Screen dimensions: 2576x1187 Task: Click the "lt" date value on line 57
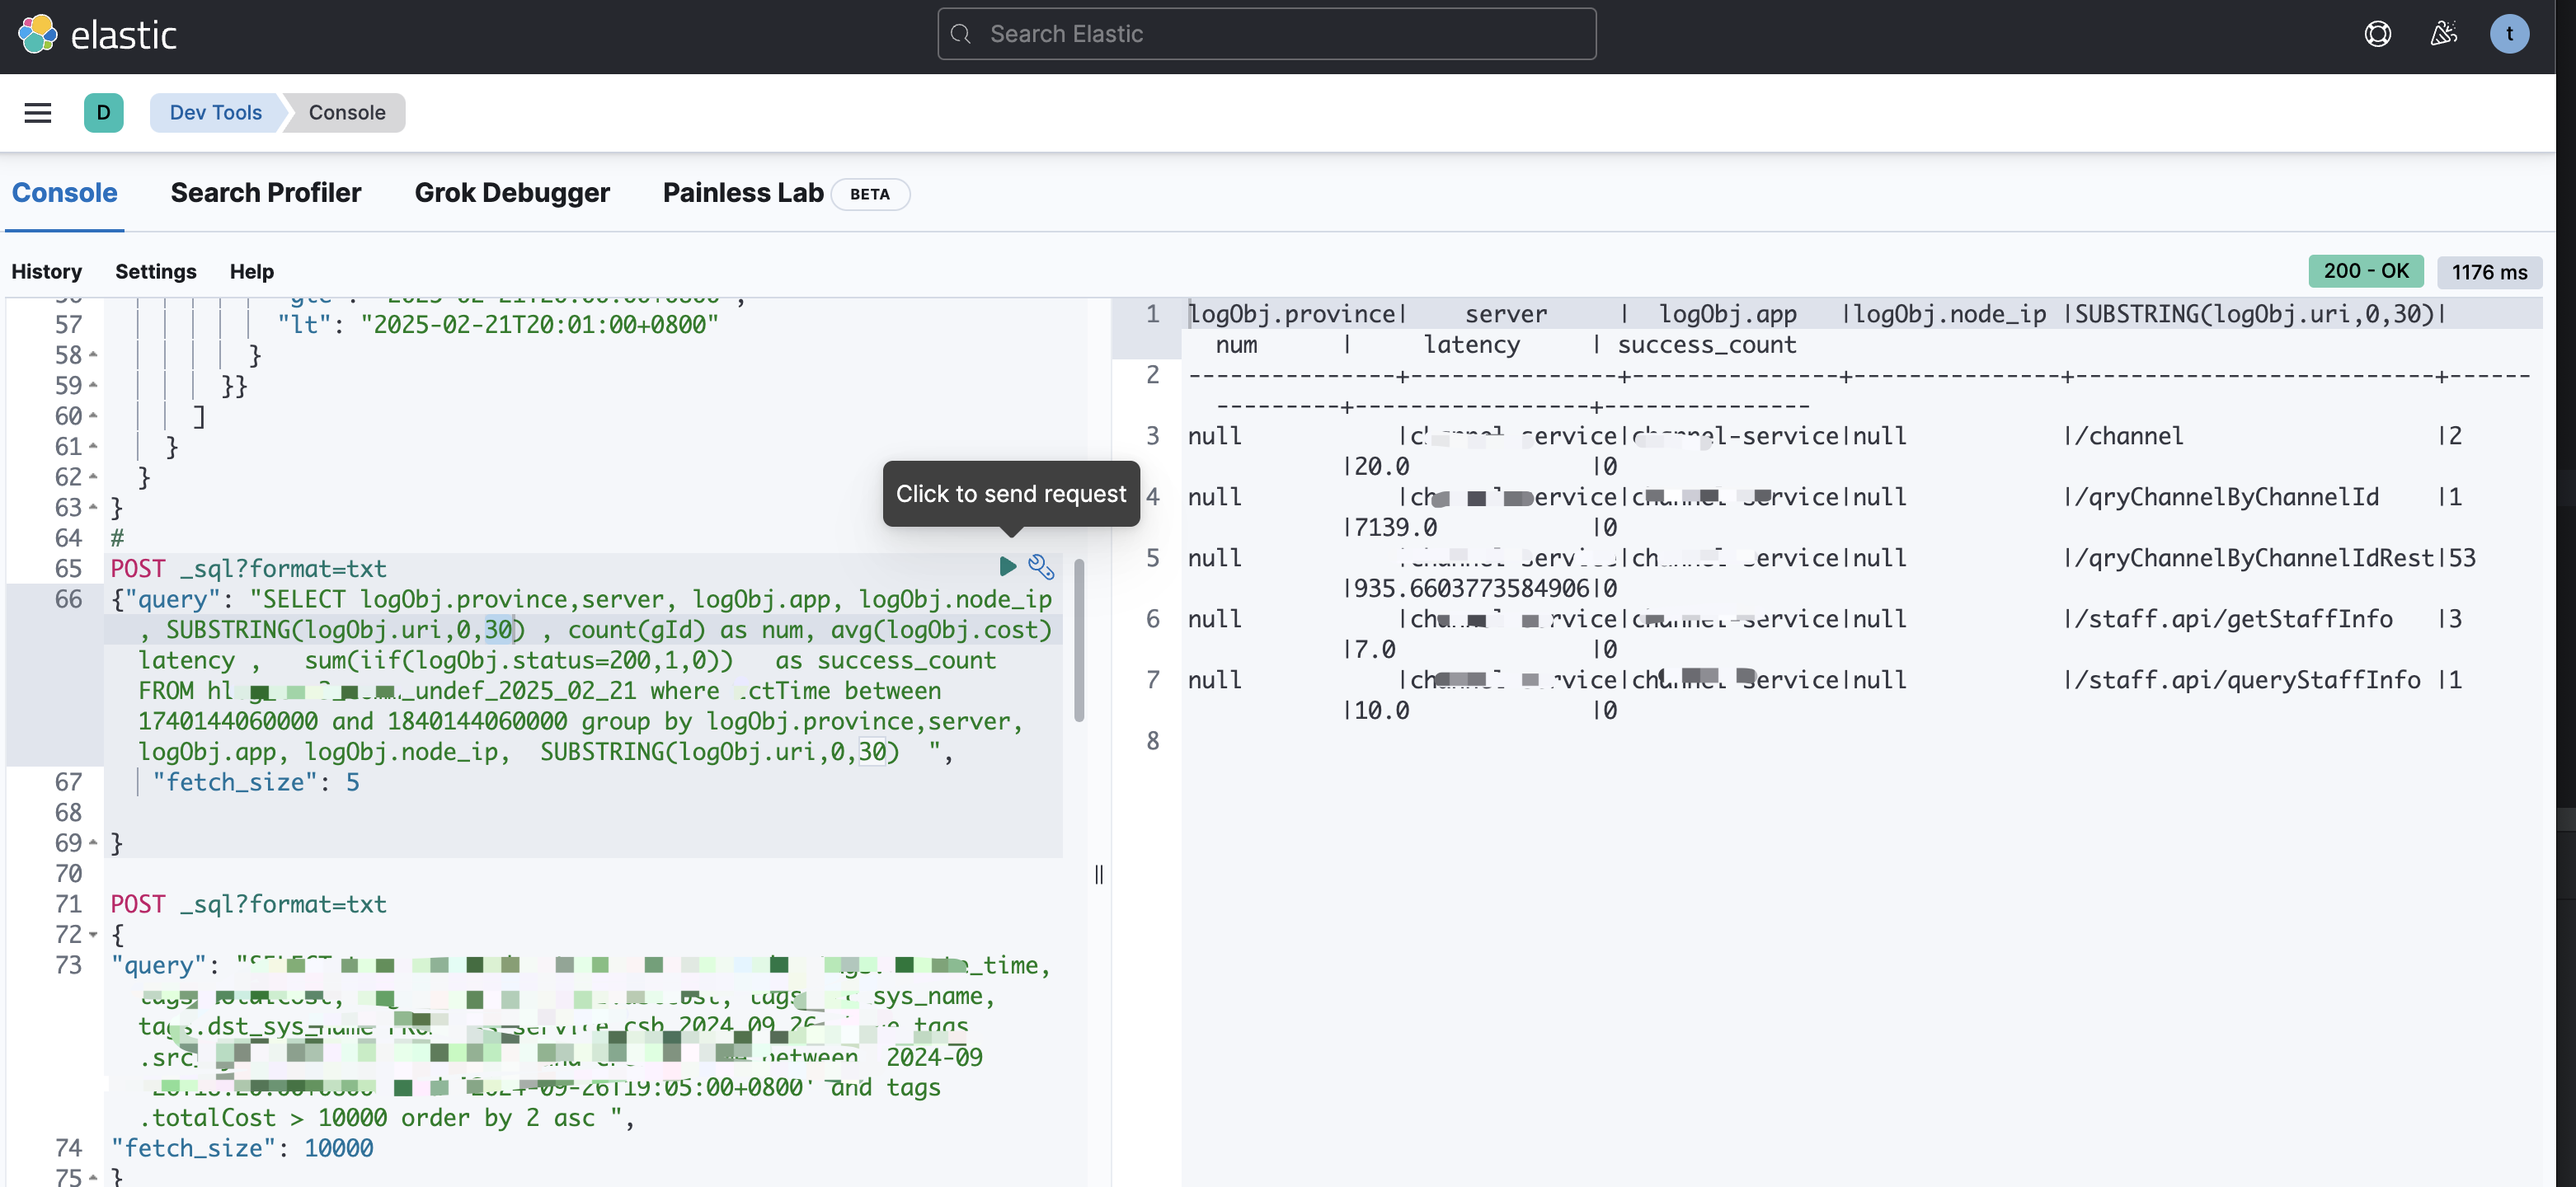pyautogui.click(x=539, y=324)
